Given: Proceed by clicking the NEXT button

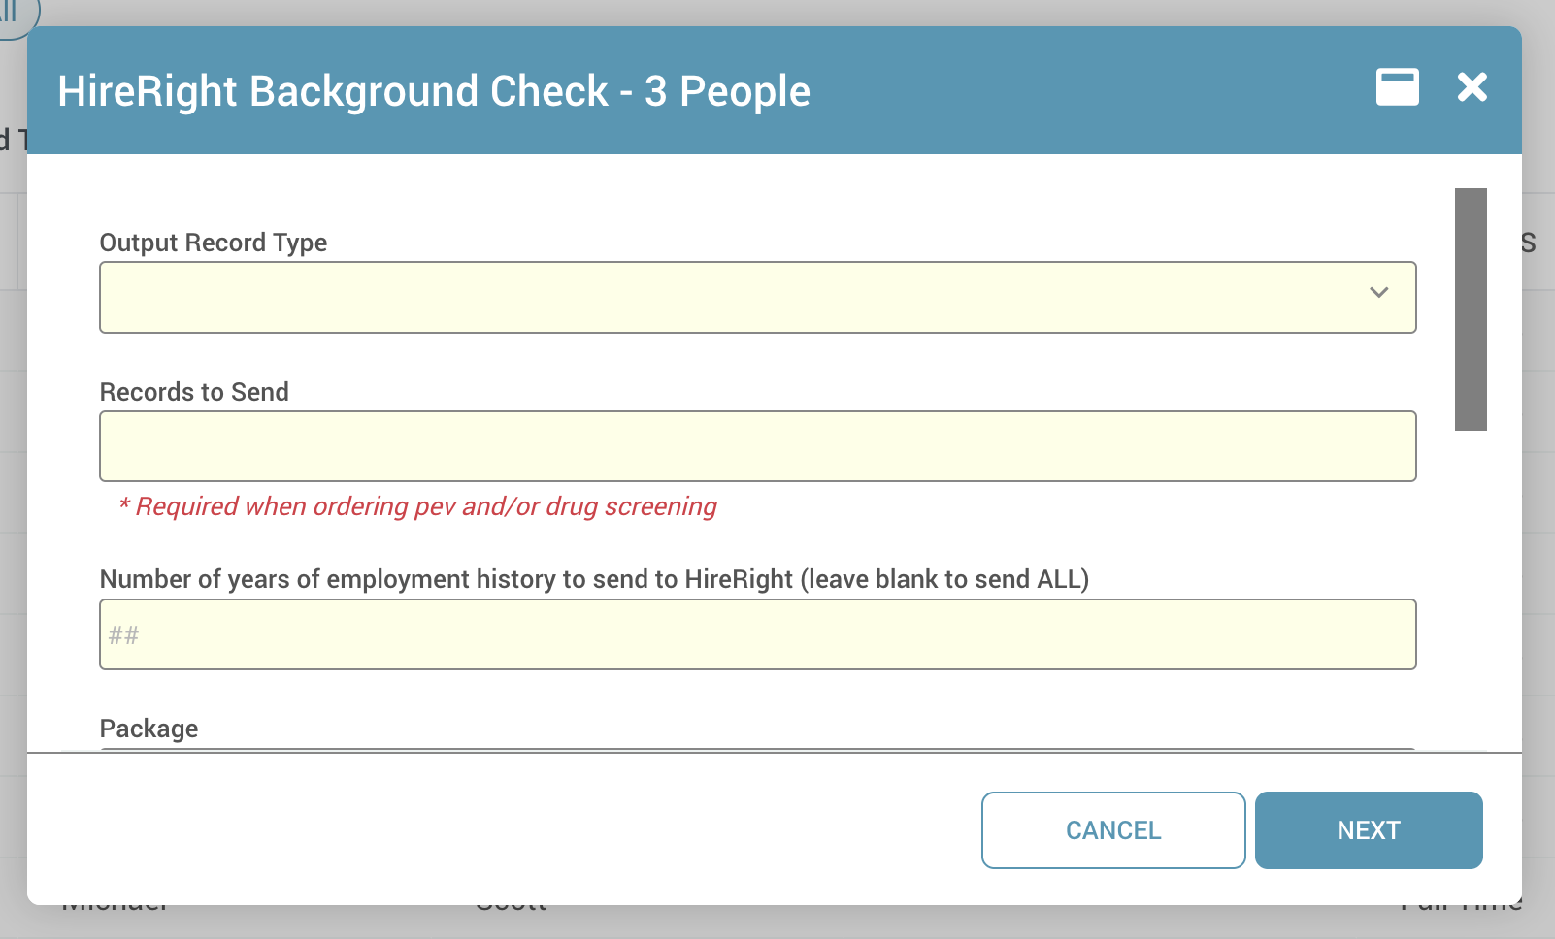Looking at the screenshot, I should (1368, 830).
